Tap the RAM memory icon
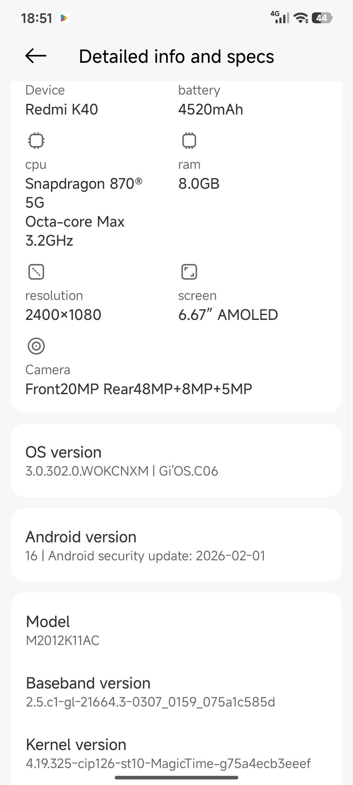This screenshot has height=785, width=353. pyautogui.click(x=189, y=141)
